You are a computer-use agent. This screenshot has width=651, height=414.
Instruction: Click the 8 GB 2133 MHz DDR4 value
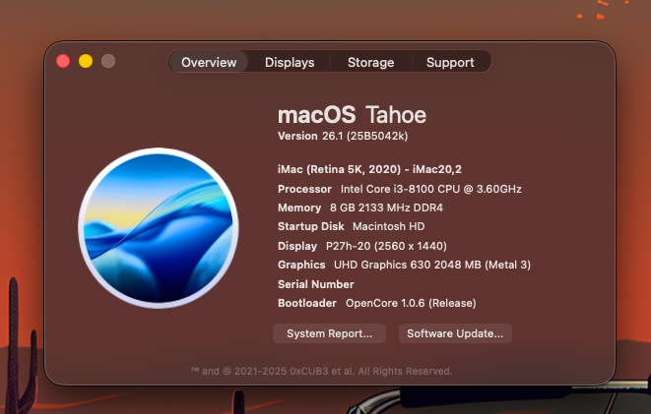click(x=386, y=207)
